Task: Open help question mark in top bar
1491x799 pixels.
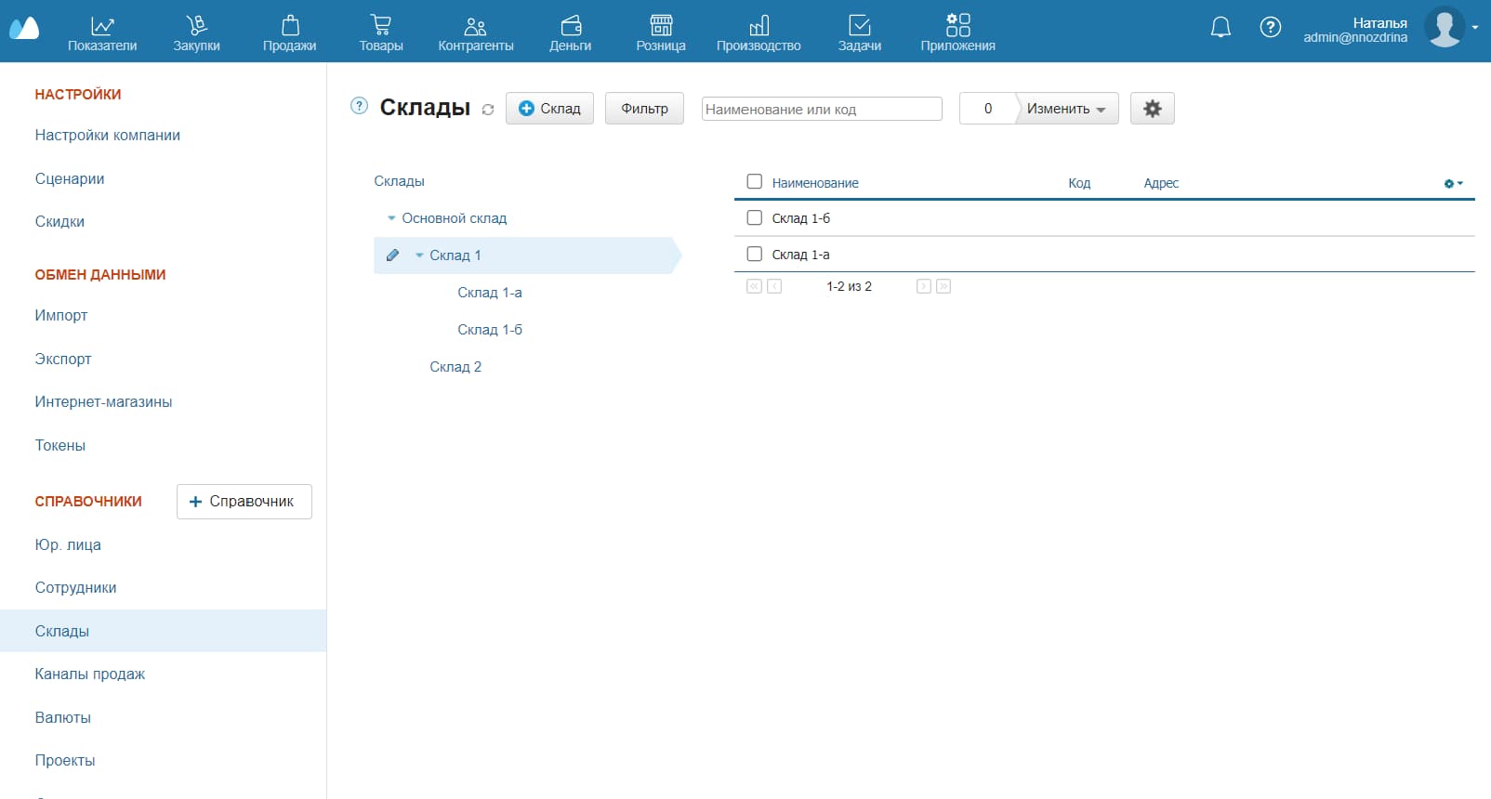Action: coord(1270,28)
